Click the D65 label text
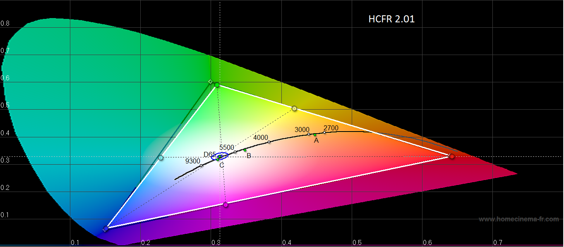This screenshot has width=564, height=247. coord(210,155)
